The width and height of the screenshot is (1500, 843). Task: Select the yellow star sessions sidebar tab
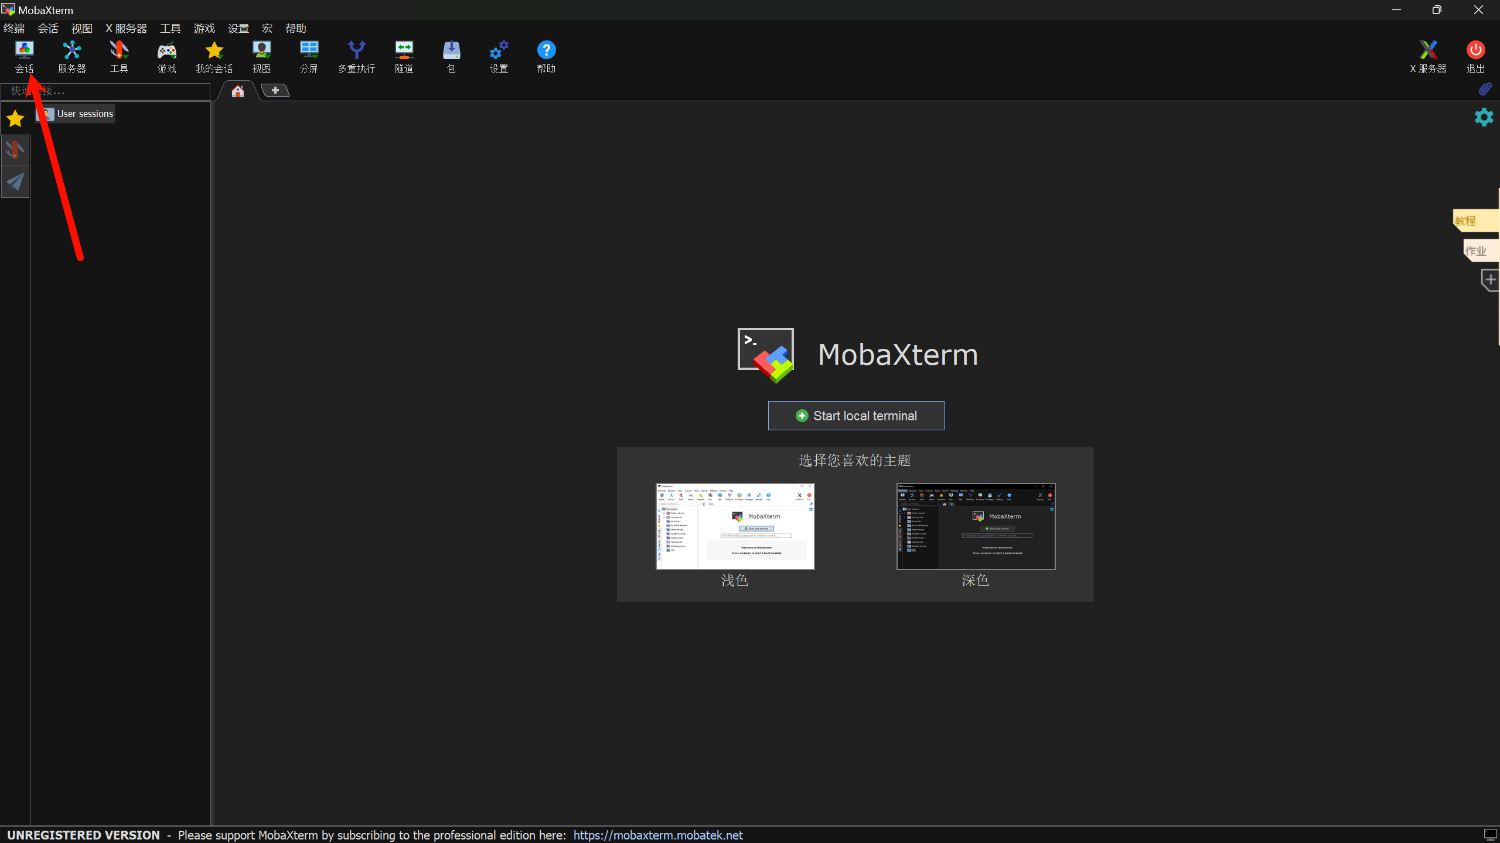tap(15, 119)
